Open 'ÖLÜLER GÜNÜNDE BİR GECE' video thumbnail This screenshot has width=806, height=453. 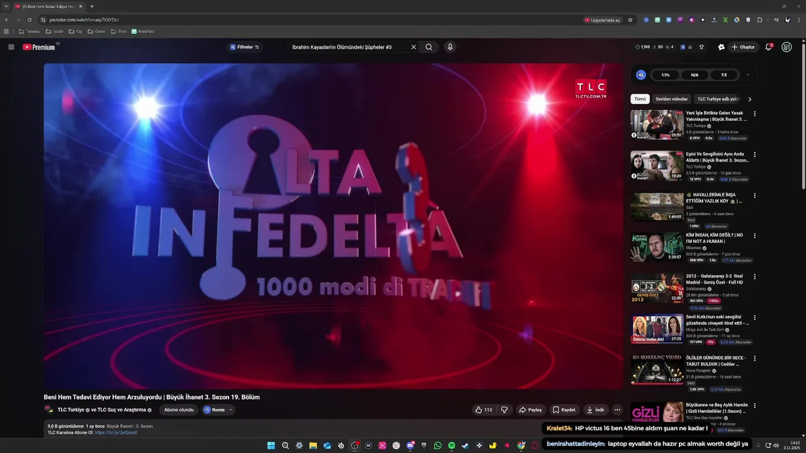[x=657, y=369]
